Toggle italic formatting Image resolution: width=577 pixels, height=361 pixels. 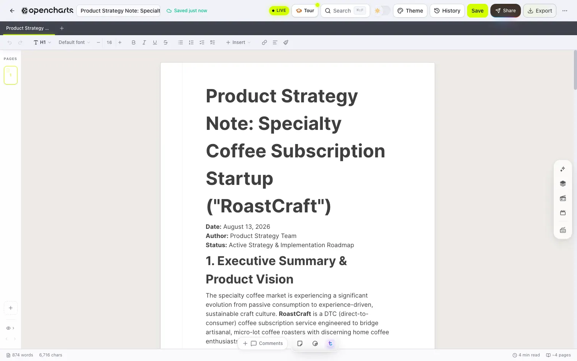point(144,42)
